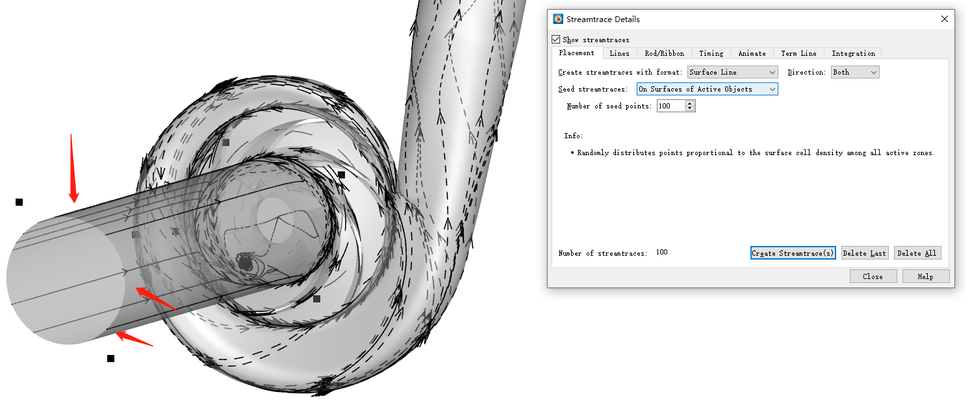Open the Rod/Ribbon tab

664,53
